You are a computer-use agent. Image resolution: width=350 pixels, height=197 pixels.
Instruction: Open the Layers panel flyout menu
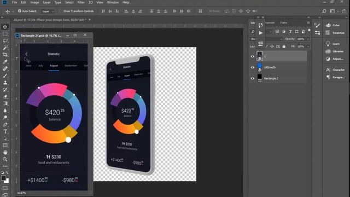tap(308, 22)
